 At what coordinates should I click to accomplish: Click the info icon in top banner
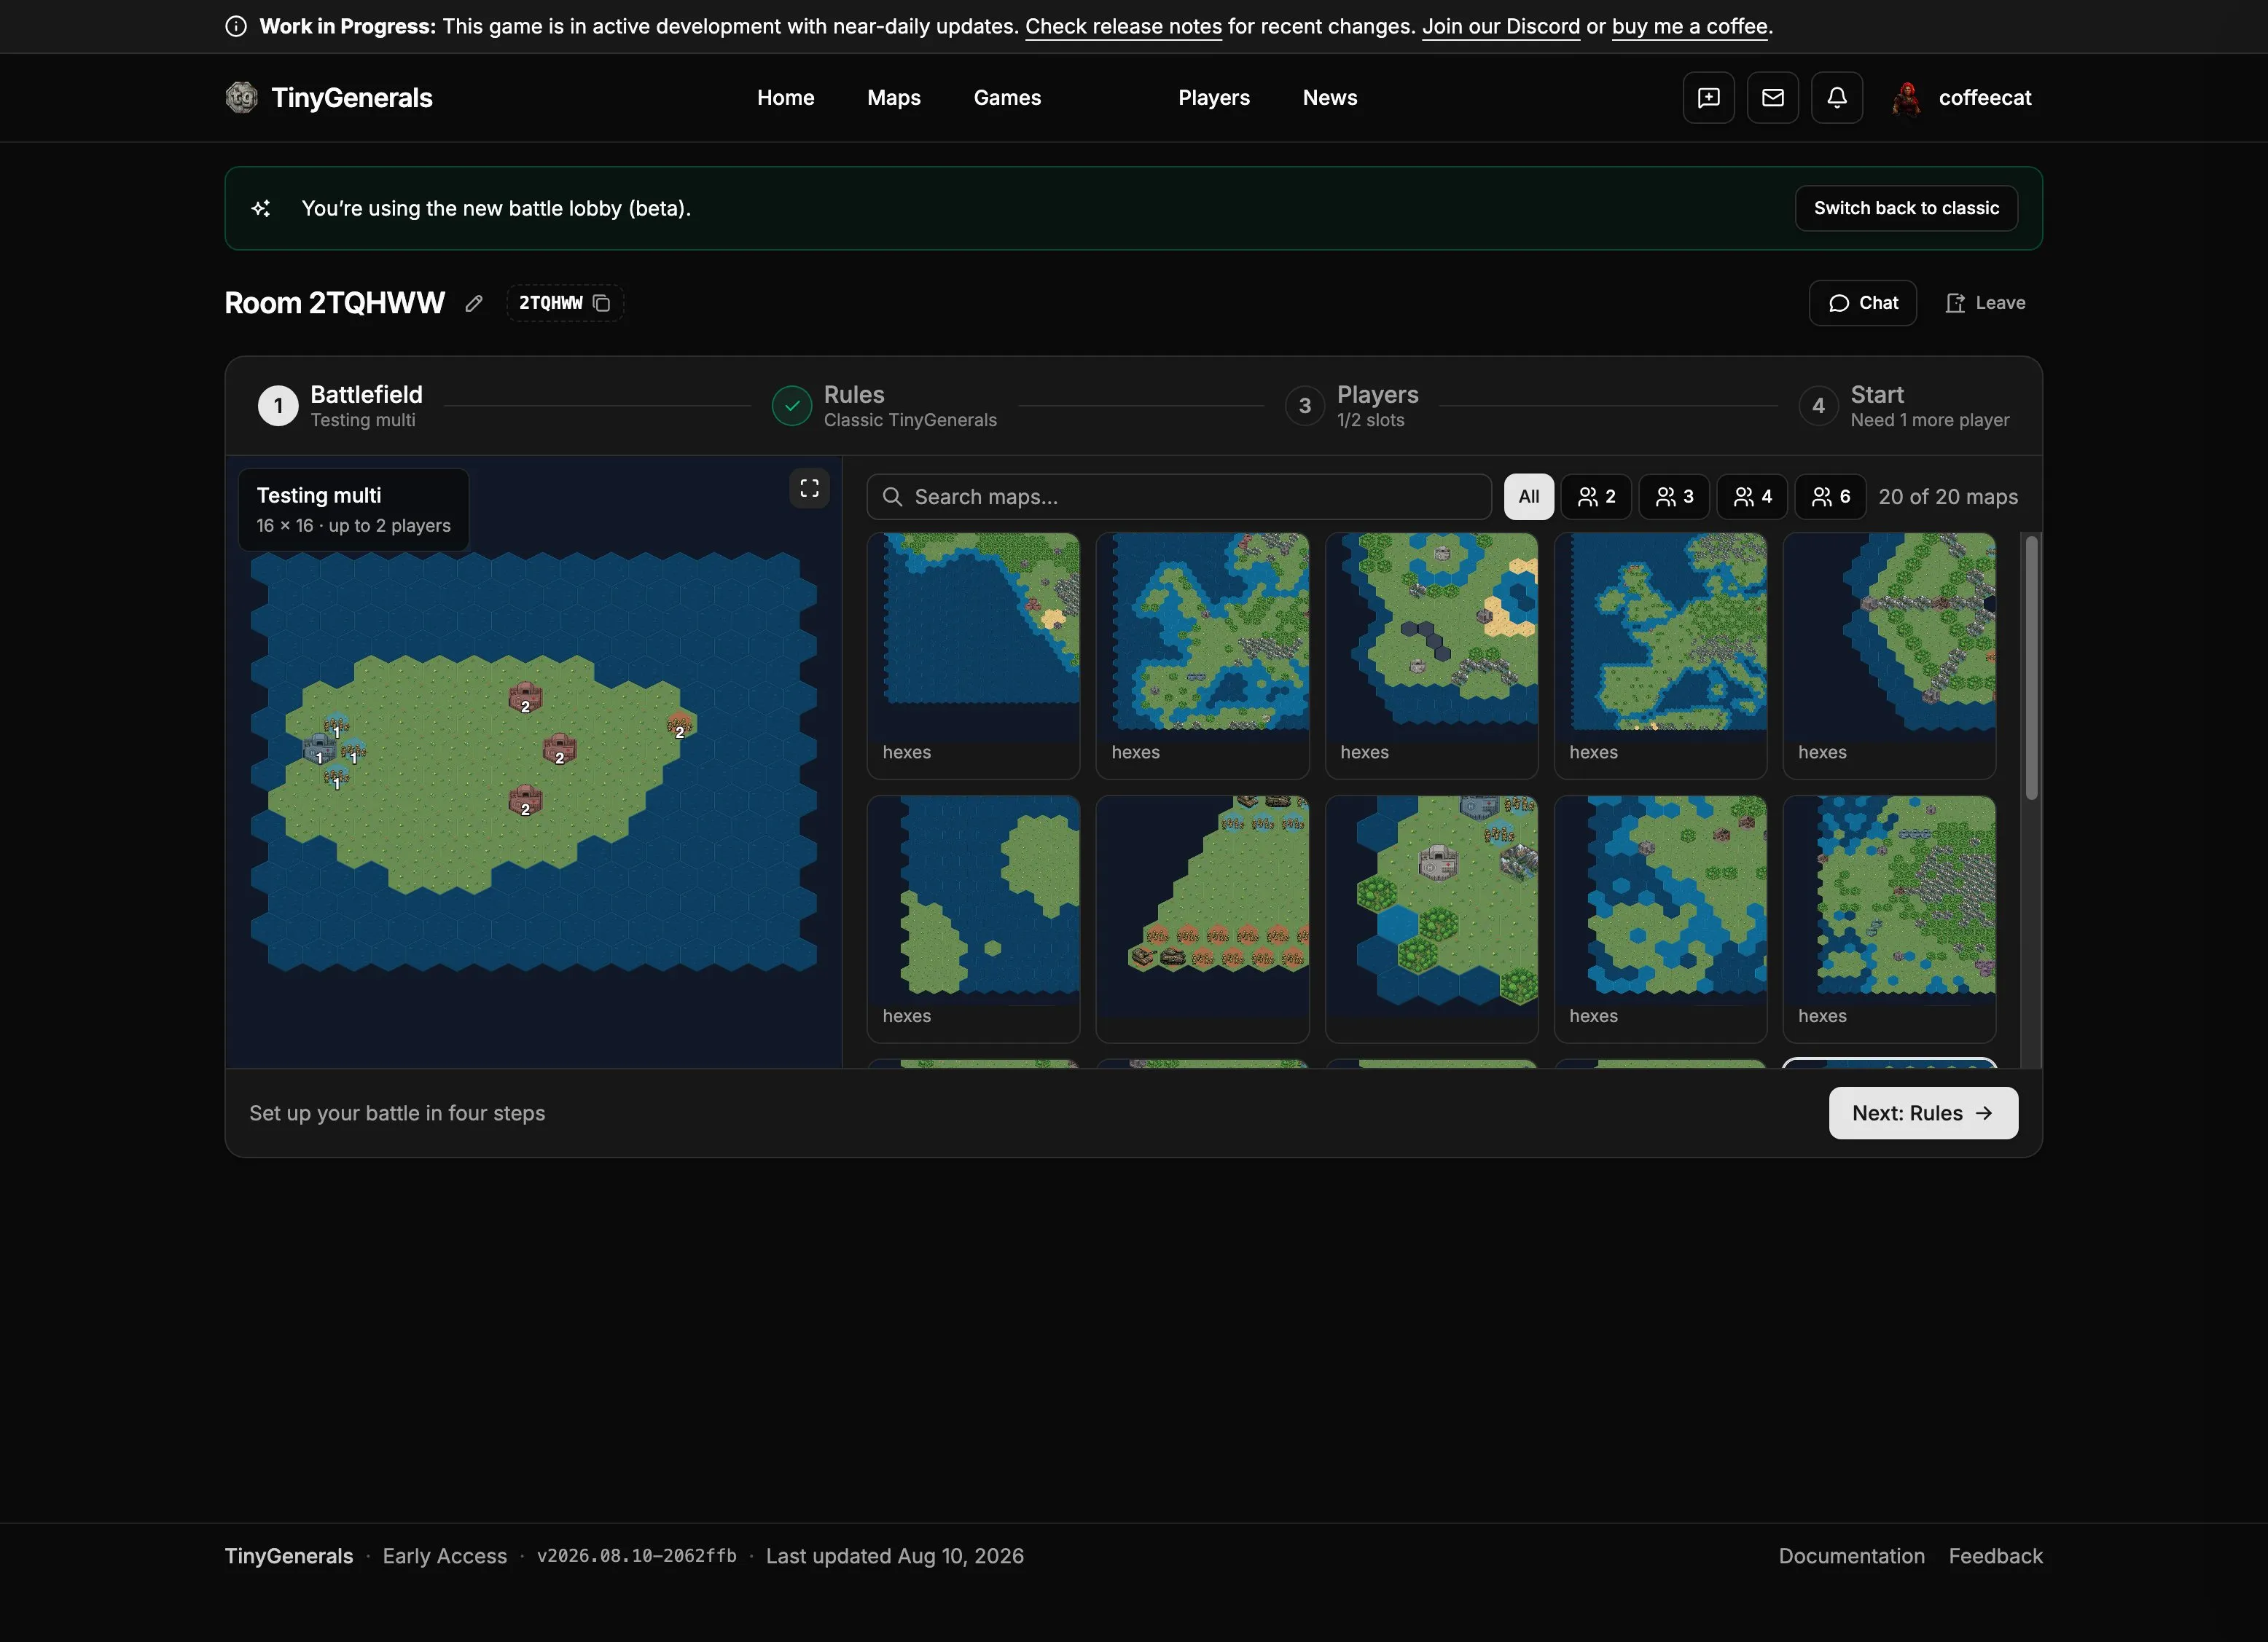pos(236,26)
